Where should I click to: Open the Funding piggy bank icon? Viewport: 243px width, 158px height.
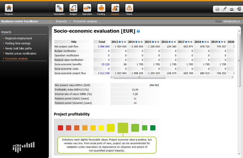click(101, 8)
